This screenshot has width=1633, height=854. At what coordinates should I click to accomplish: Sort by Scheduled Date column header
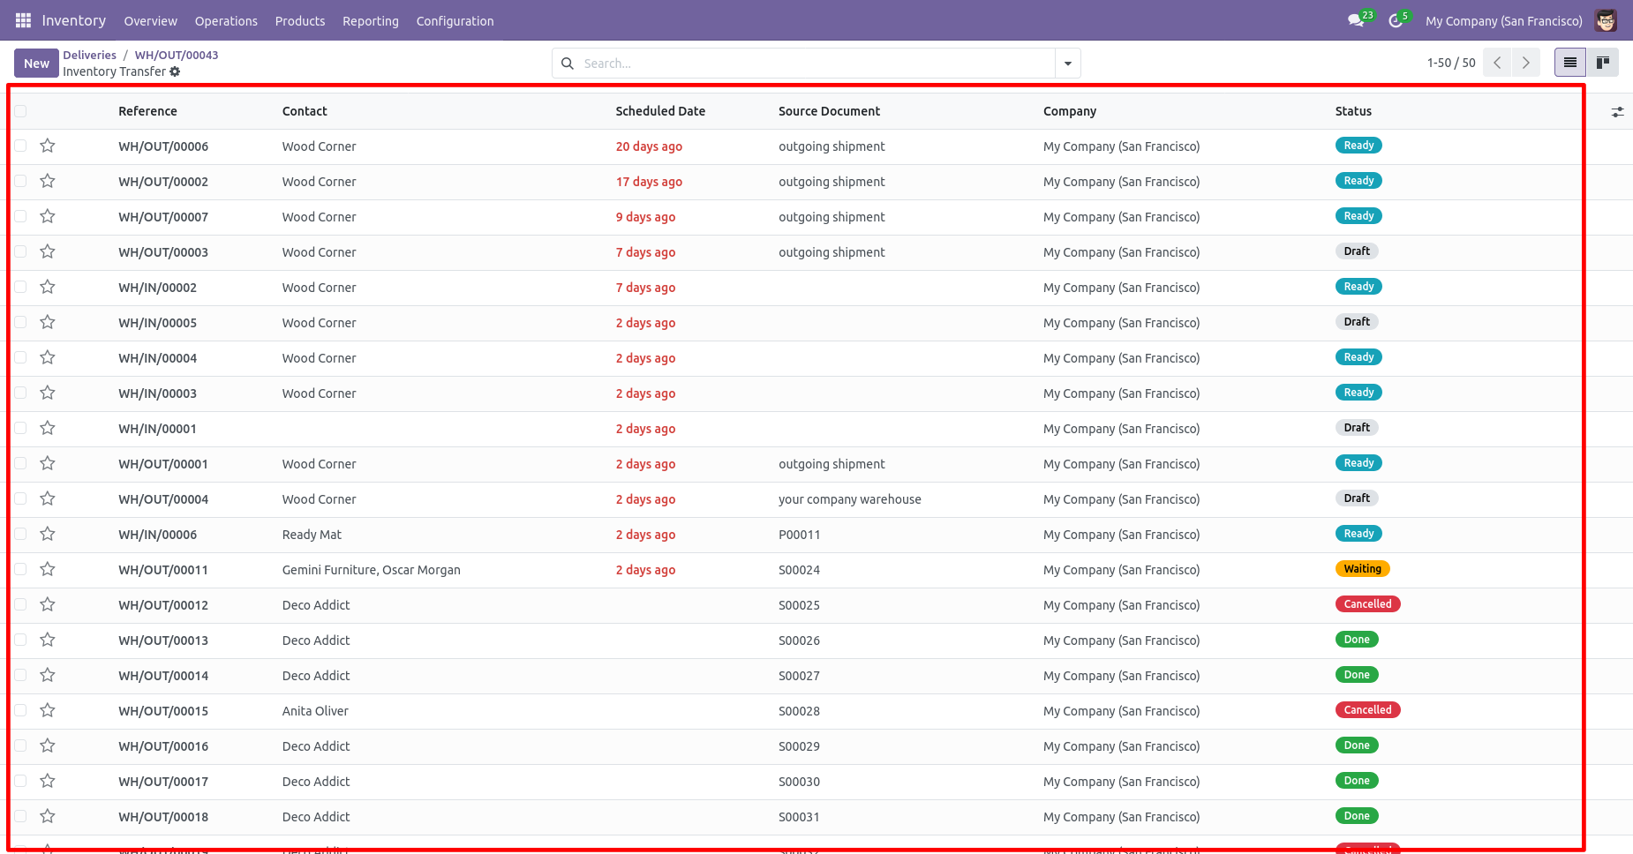click(x=660, y=111)
